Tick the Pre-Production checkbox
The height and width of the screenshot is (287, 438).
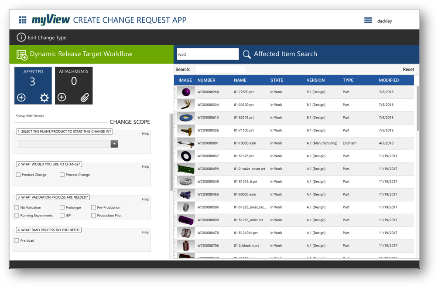[x=93, y=207]
